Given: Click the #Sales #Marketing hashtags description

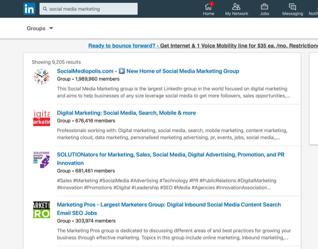Looking at the screenshot, I should click(x=167, y=184).
